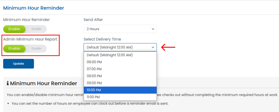Collapse the Select Delivery Time combo box

click(120, 47)
